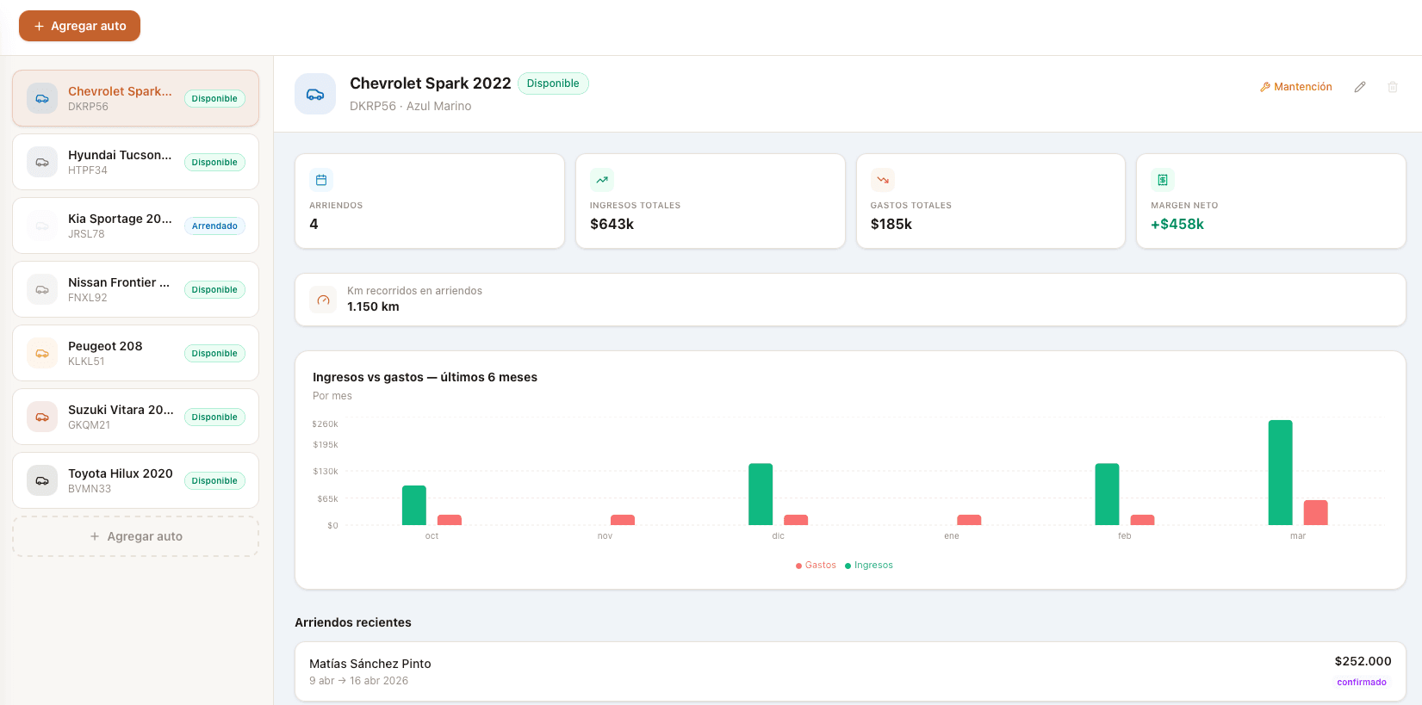Click the red oct expense bar
The height and width of the screenshot is (705, 1422).
(450, 520)
